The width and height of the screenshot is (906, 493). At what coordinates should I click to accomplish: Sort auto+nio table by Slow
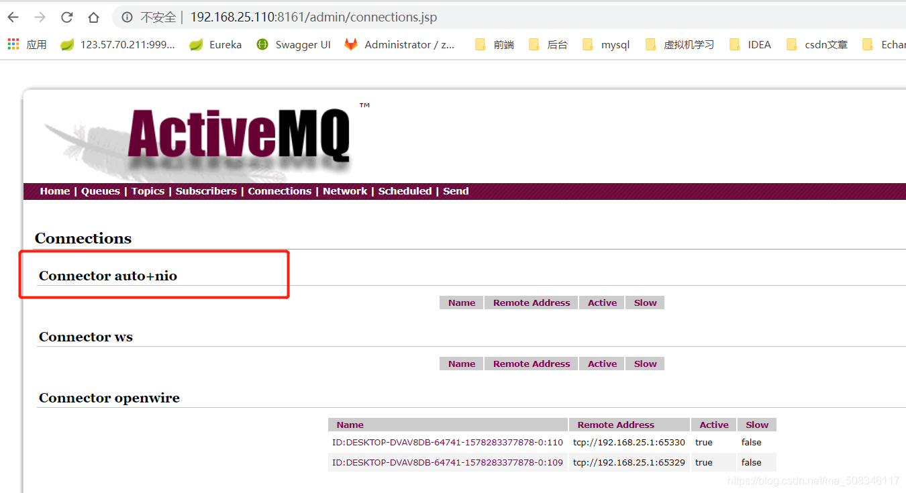click(646, 303)
